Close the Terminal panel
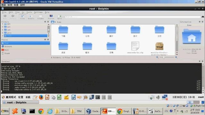Screen dimensions: 205x115 pos(203,61)
